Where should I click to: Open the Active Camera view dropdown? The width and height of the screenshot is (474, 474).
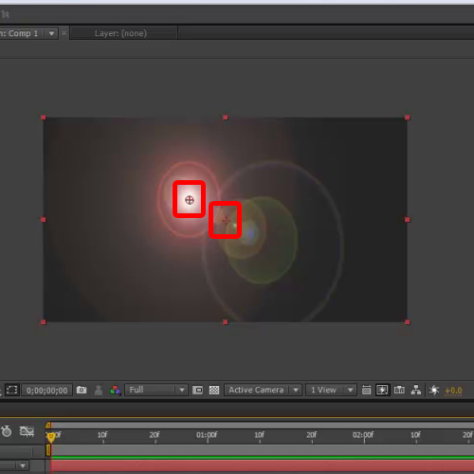click(x=263, y=390)
